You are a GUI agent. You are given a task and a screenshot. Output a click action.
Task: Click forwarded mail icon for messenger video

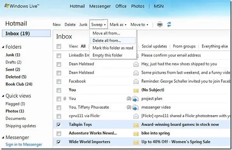136,107
